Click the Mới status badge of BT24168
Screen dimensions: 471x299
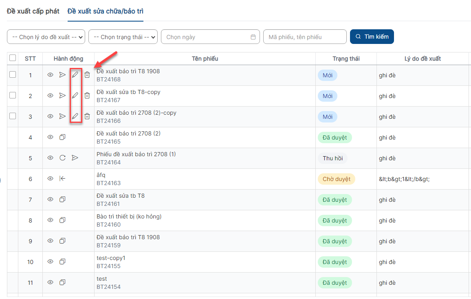(x=328, y=75)
